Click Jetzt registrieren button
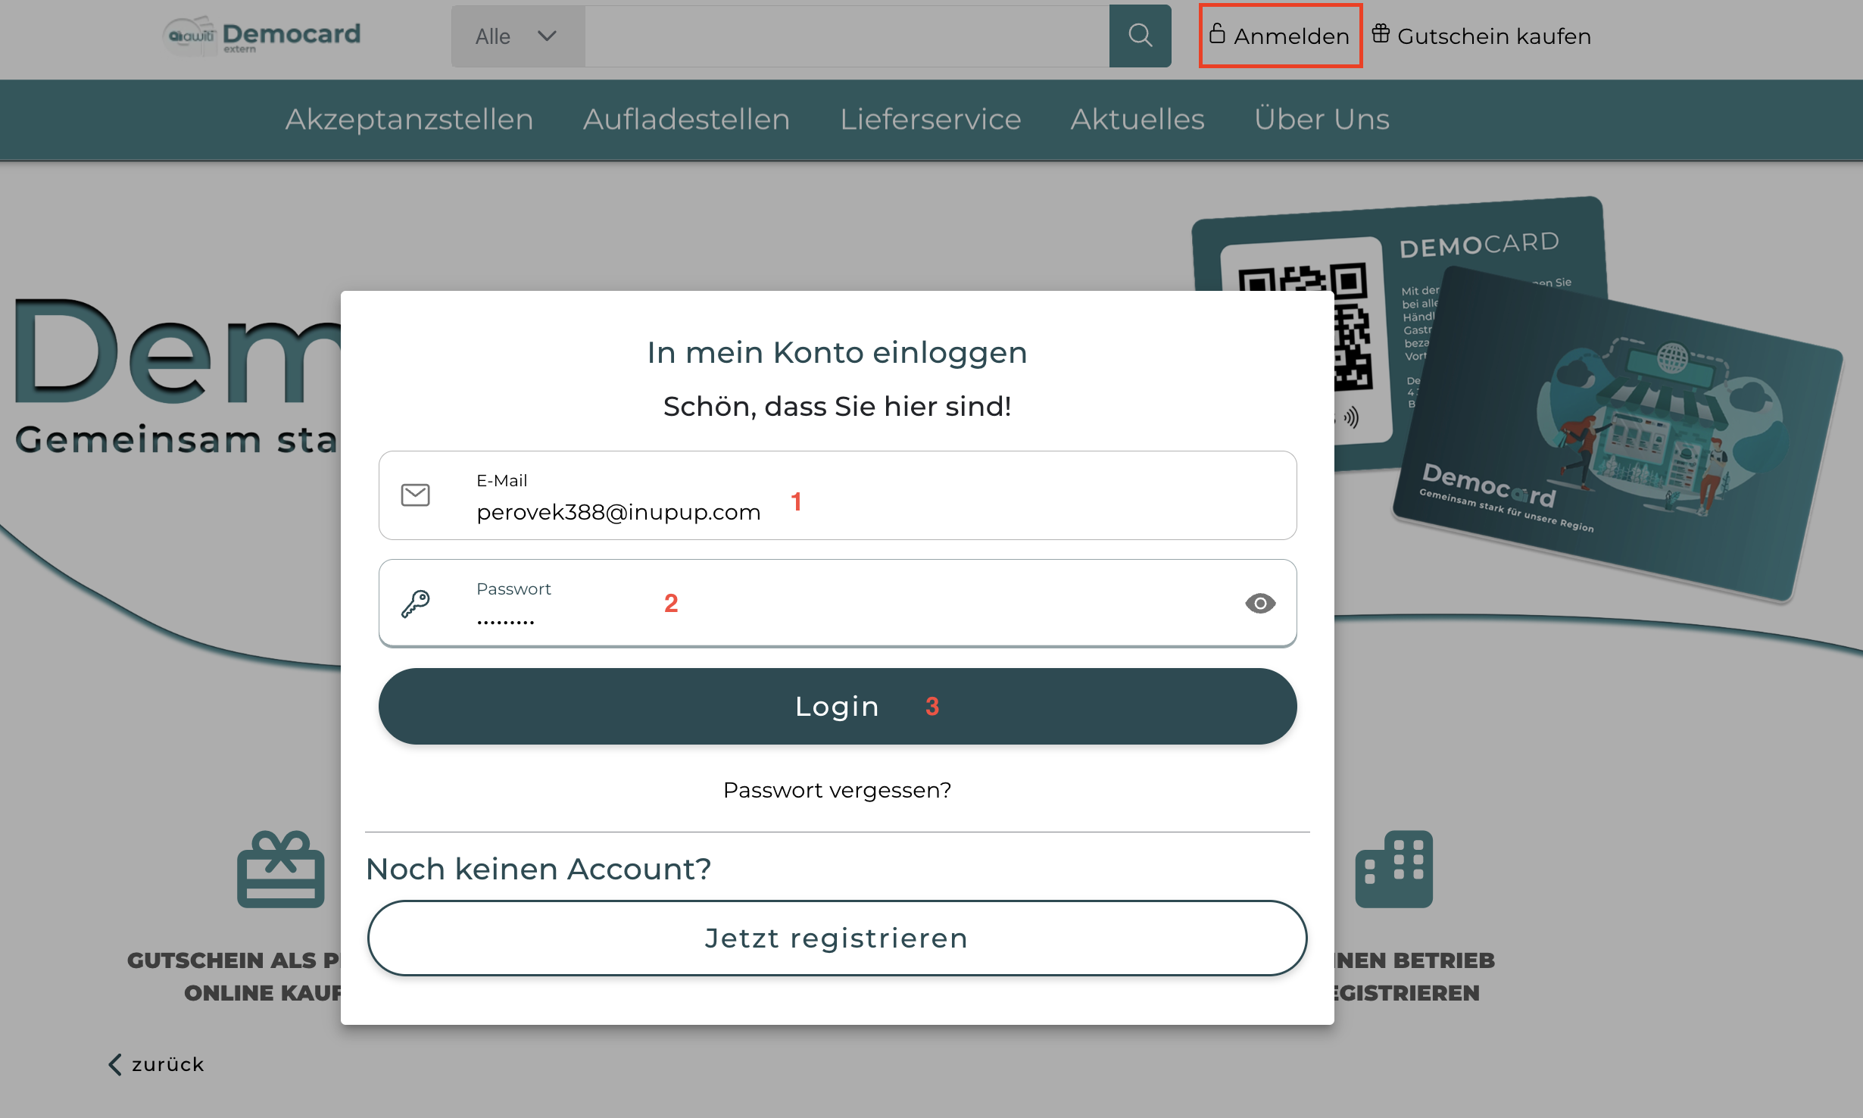 pyautogui.click(x=837, y=938)
